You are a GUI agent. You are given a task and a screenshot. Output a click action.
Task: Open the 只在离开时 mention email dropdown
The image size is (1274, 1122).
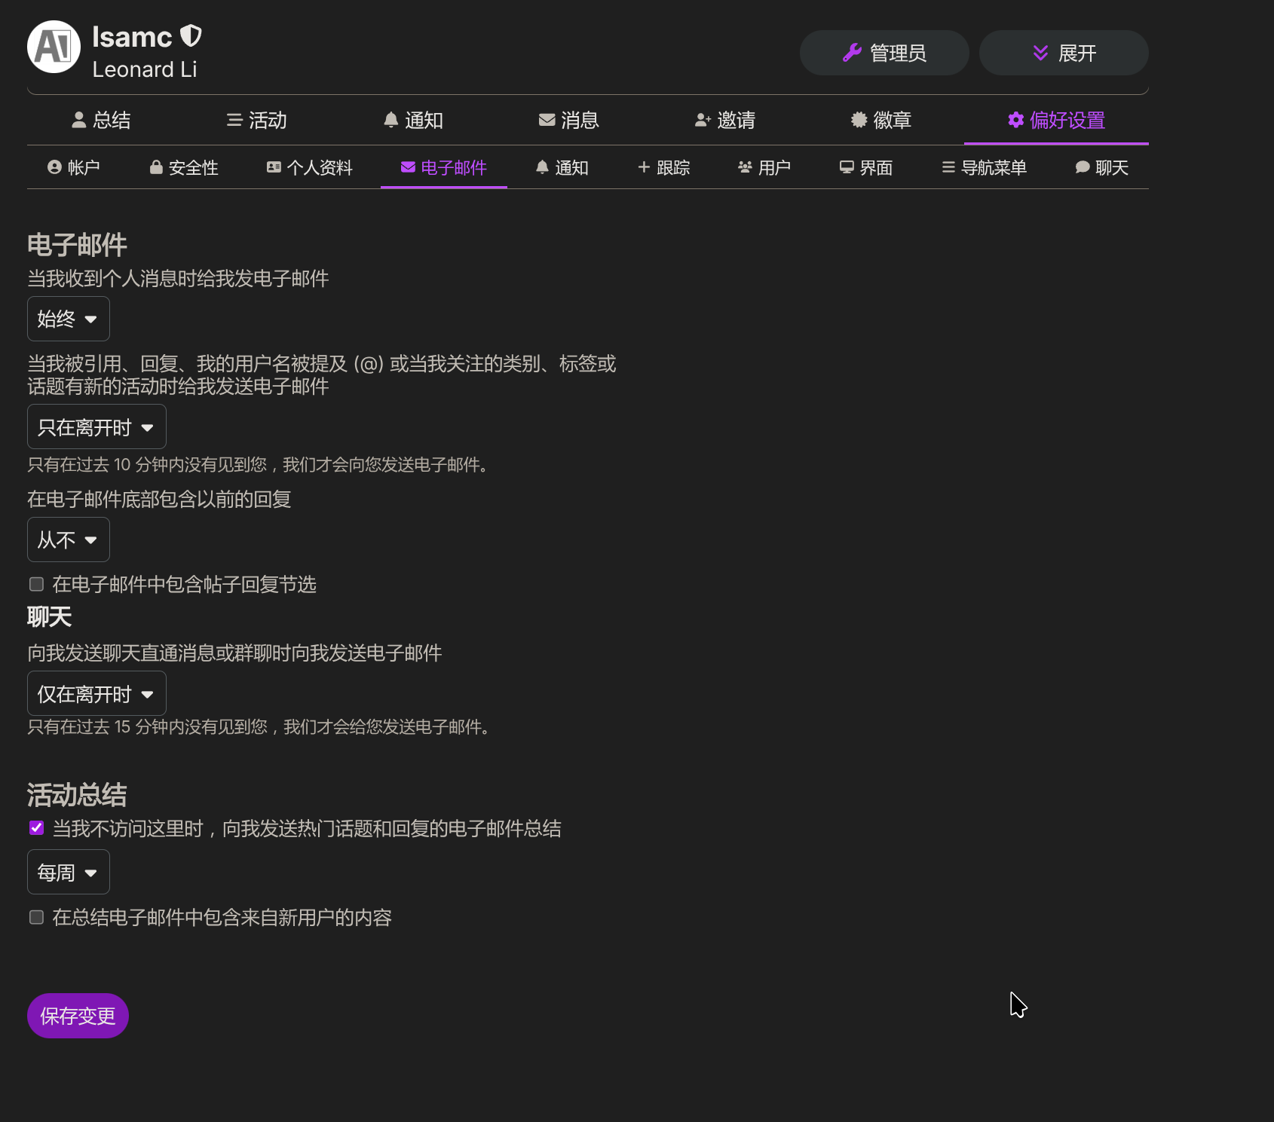[x=96, y=426]
